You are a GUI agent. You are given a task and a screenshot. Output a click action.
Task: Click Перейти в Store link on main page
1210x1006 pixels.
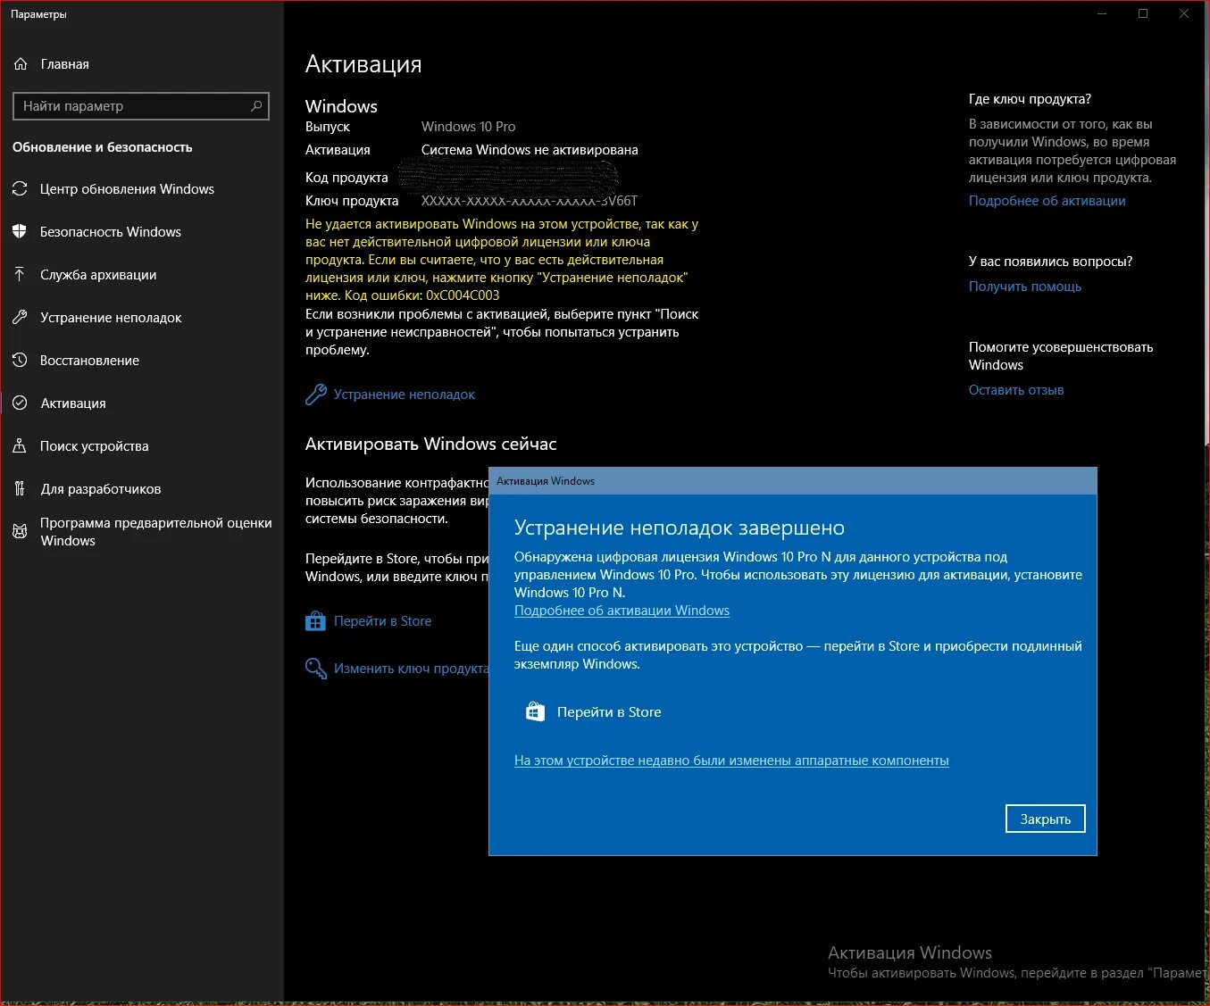click(382, 621)
